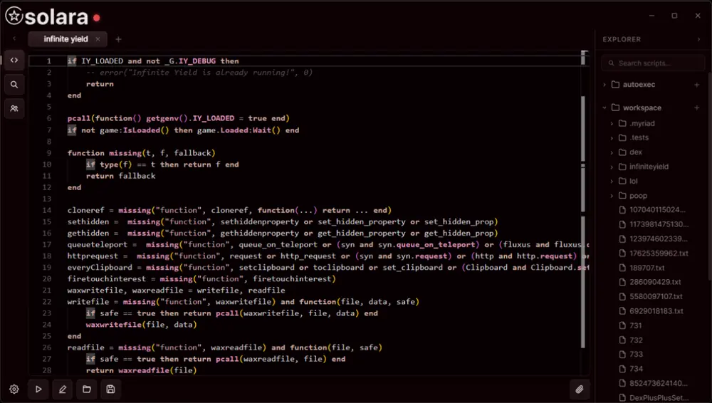
Task: Expand the .myriad folder
Action: coord(612,124)
